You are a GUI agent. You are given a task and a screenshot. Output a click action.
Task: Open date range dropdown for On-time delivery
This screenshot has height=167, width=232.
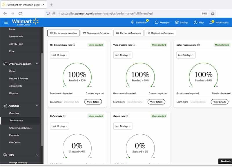click(59, 55)
